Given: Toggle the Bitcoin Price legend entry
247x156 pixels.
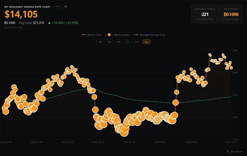Looking at the screenshot, I should click(x=91, y=35).
